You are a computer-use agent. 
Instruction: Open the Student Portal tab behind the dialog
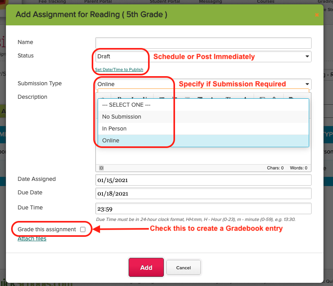pyautogui.click(x=165, y=2)
